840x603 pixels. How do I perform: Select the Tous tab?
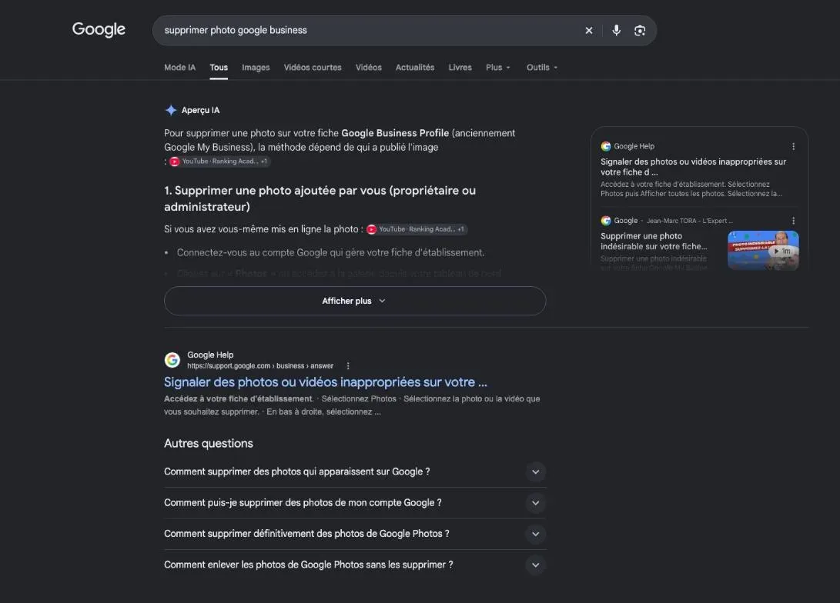coord(219,68)
